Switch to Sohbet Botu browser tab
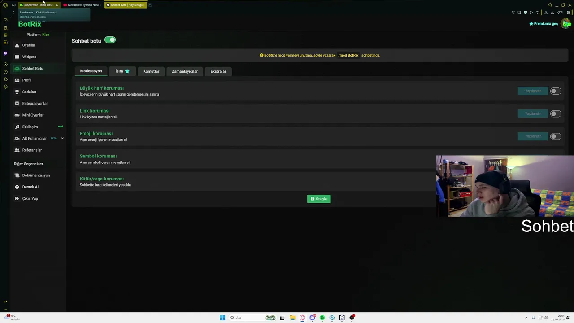This screenshot has width=574, height=323. click(x=126, y=5)
